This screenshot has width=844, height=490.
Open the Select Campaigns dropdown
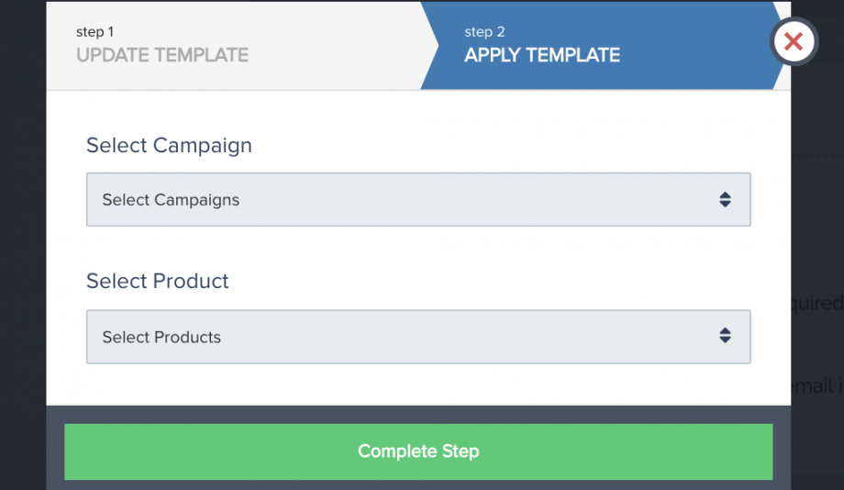pos(418,199)
